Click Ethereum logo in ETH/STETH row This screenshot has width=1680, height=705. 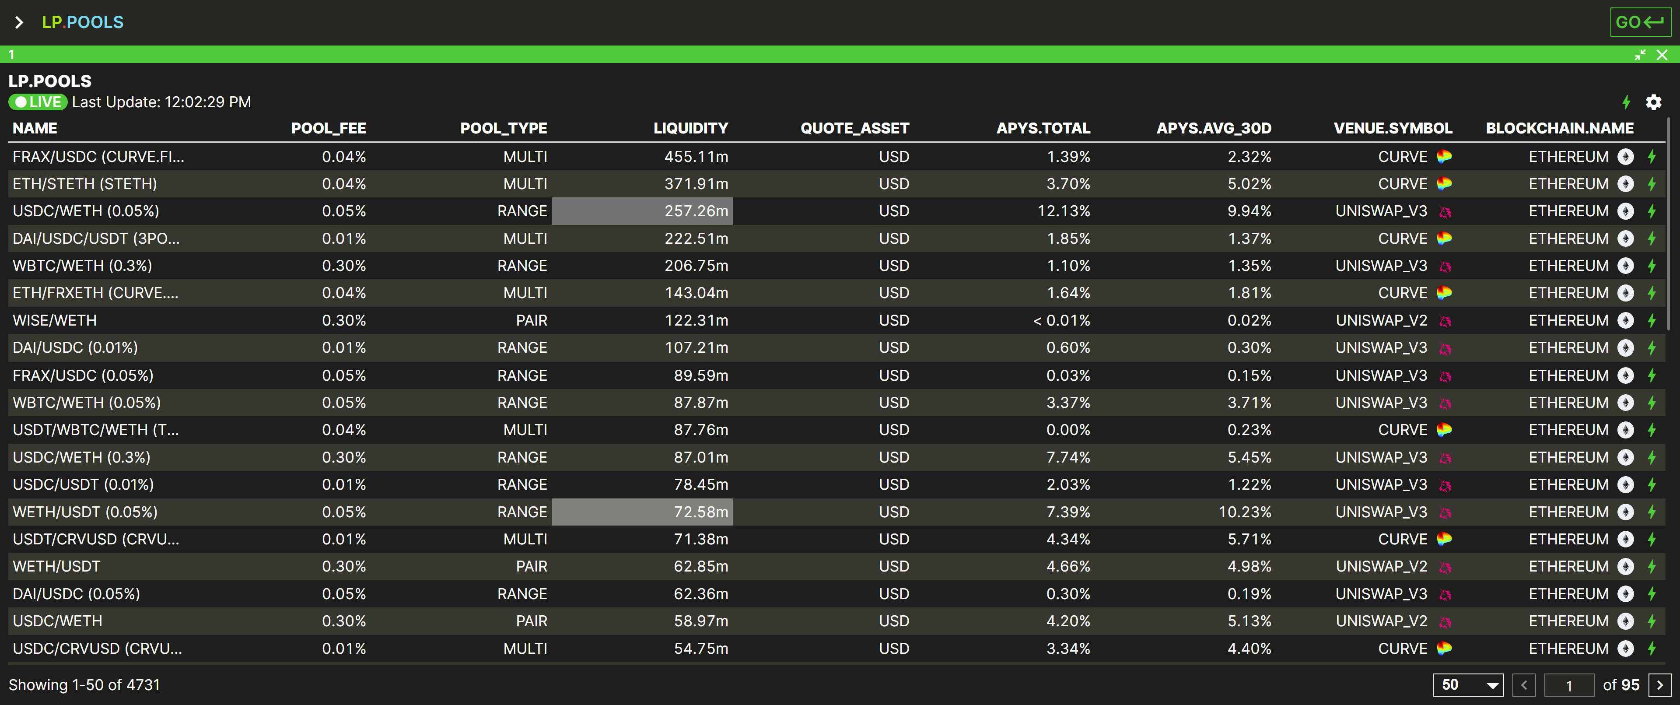(x=1625, y=184)
